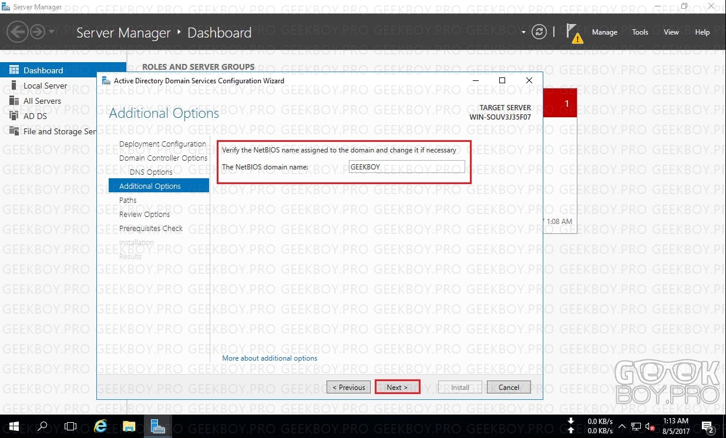Viewport: 726px width, 438px height.
Task: Refresh the Server Manager dashboard
Action: click(539, 32)
